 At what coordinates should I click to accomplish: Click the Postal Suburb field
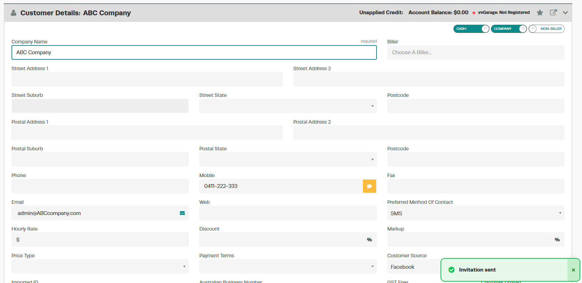(x=100, y=159)
